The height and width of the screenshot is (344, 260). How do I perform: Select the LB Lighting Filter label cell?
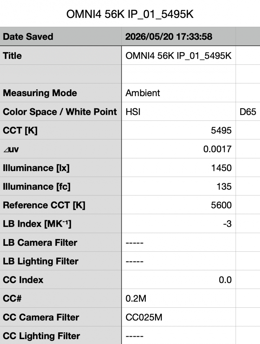[61, 261]
